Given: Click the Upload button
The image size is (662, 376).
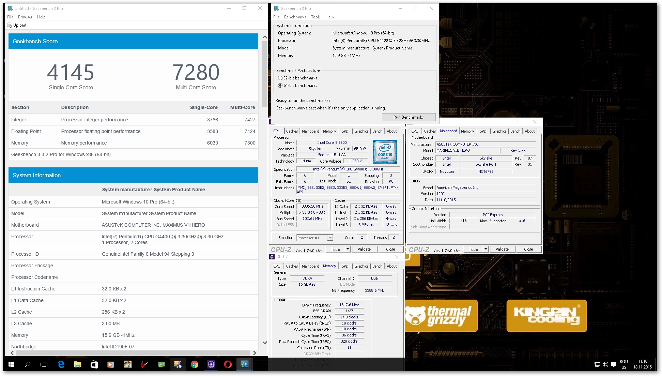Looking at the screenshot, I should click(17, 25).
